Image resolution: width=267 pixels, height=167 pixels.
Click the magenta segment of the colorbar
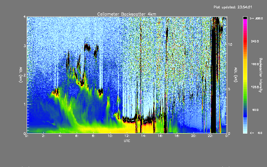tap(245, 22)
